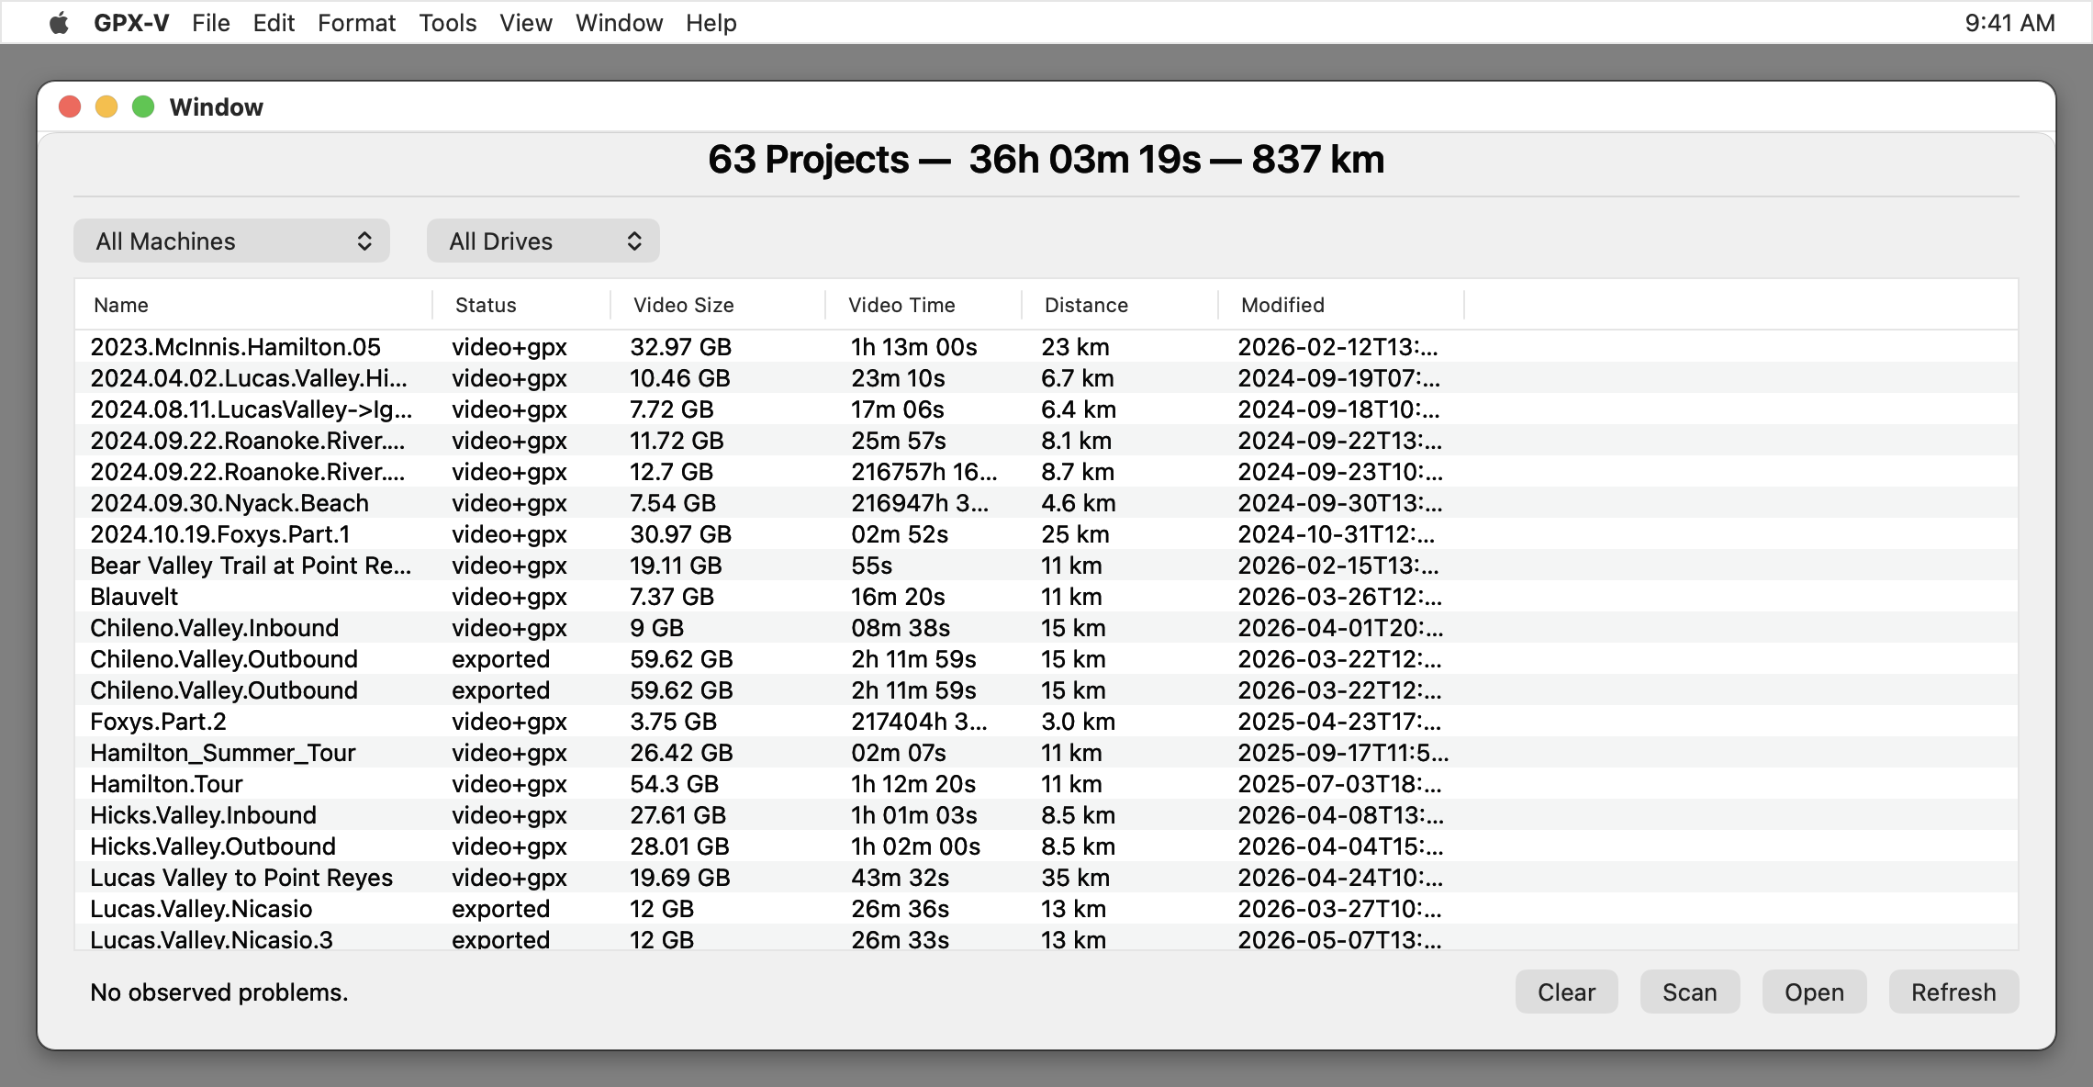Click the 63 Projects summary heading

click(x=1046, y=159)
